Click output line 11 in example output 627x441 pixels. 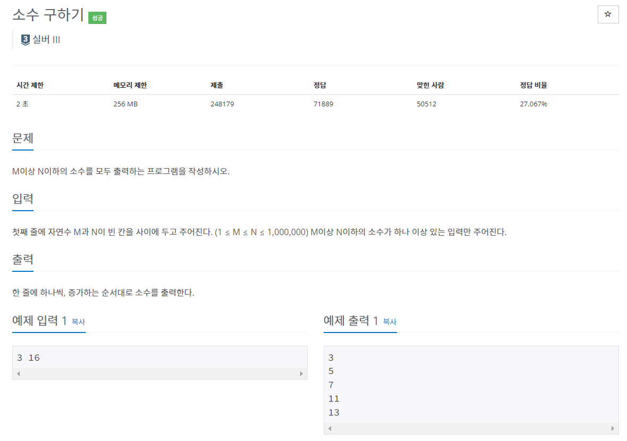tap(334, 399)
